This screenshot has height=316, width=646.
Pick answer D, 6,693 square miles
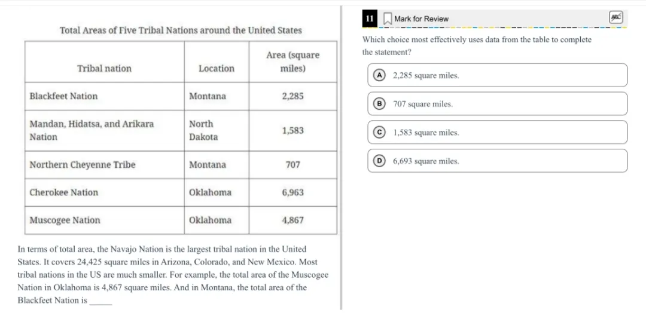[x=497, y=161]
